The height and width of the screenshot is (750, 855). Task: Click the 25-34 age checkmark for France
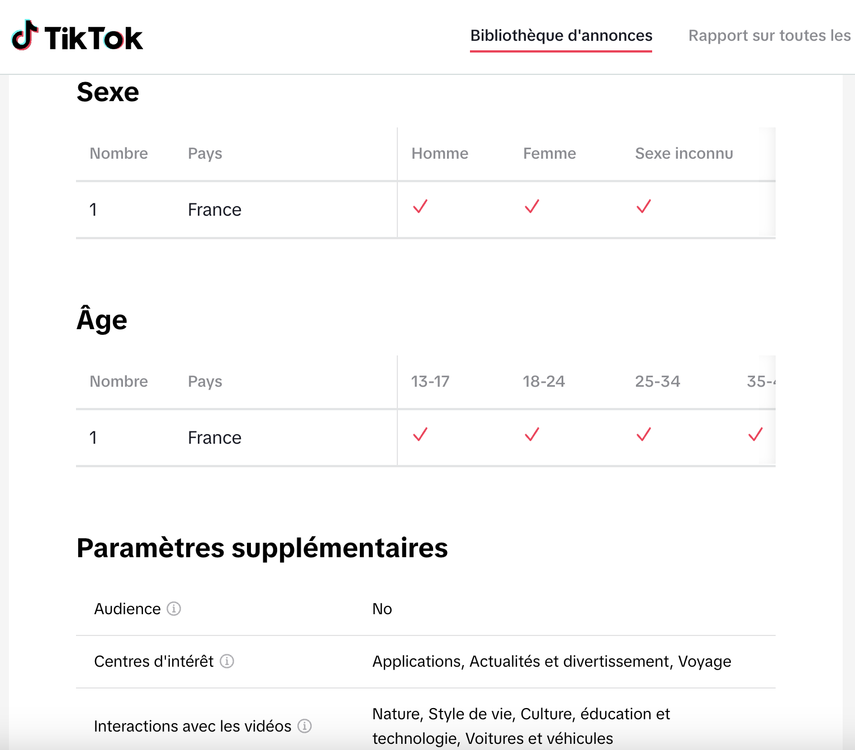[644, 435]
